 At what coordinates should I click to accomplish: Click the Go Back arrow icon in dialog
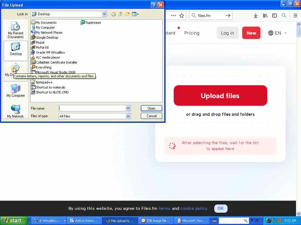coord(114,14)
